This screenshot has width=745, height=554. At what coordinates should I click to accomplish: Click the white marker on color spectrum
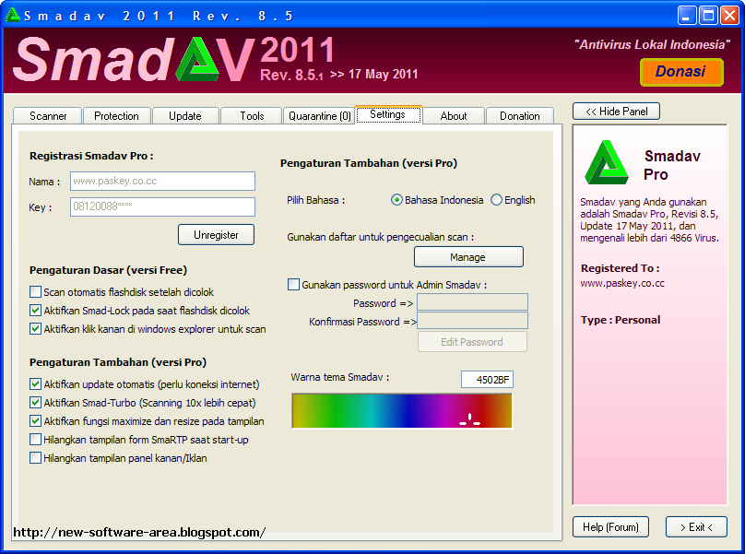[x=470, y=419]
